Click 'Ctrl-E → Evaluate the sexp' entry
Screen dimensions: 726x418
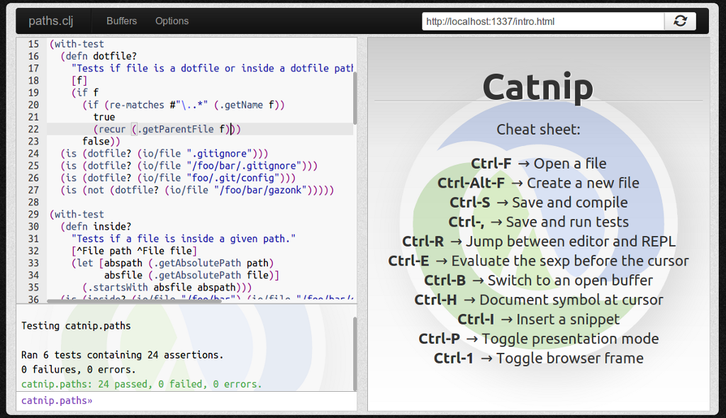(x=539, y=261)
